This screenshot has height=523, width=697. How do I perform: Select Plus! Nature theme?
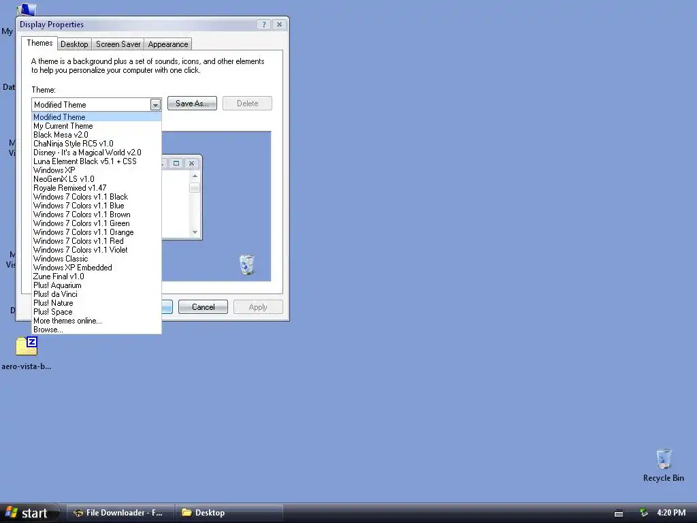97,303
